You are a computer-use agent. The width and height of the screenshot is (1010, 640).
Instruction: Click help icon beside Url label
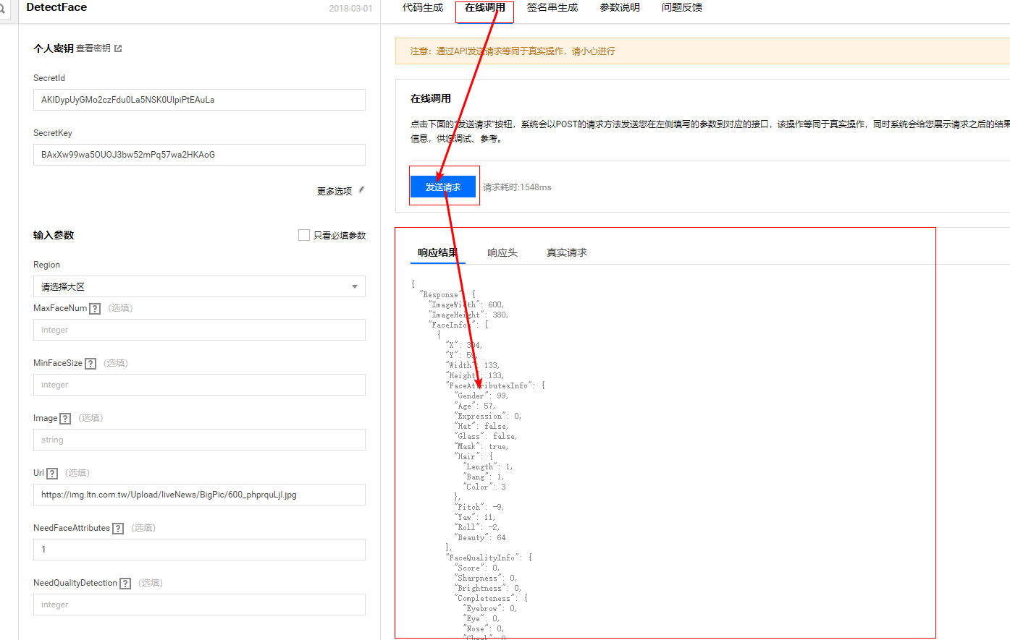52,474
